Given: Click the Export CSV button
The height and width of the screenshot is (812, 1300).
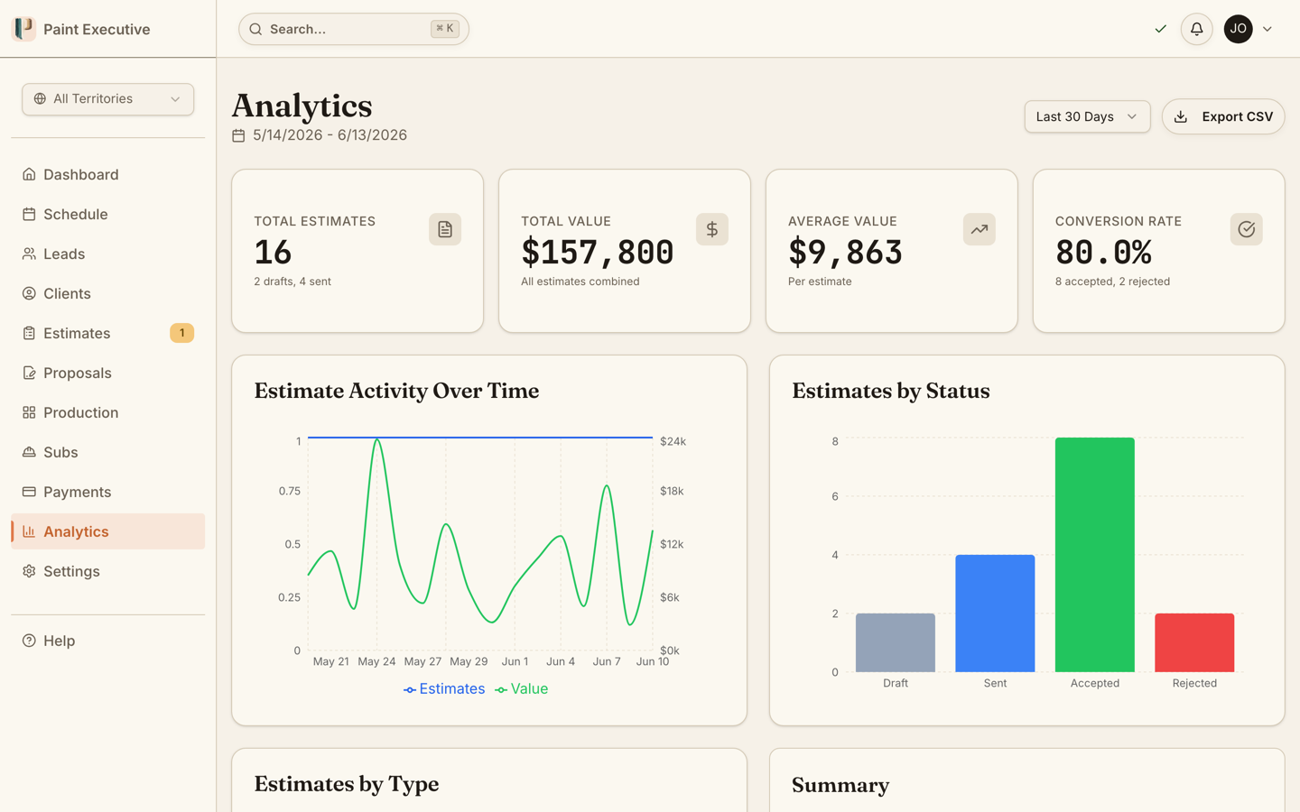Looking at the screenshot, I should [1223, 116].
